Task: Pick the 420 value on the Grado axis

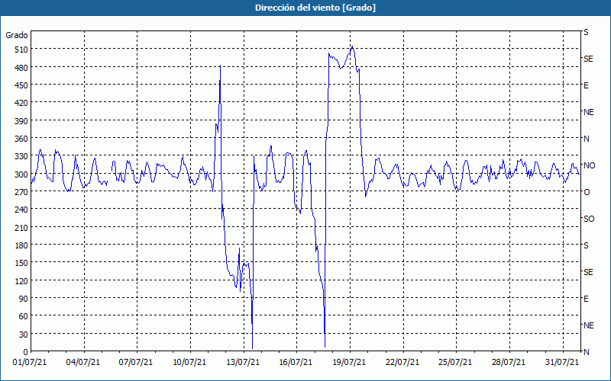Action: click(21, 103)
